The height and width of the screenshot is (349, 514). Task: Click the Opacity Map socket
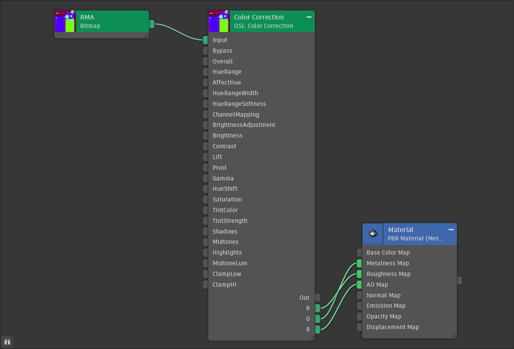click(359, 317)
